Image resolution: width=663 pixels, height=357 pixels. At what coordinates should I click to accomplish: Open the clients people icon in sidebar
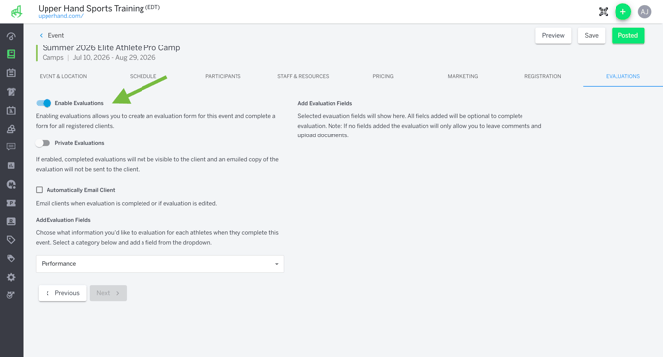pos(11,129)
